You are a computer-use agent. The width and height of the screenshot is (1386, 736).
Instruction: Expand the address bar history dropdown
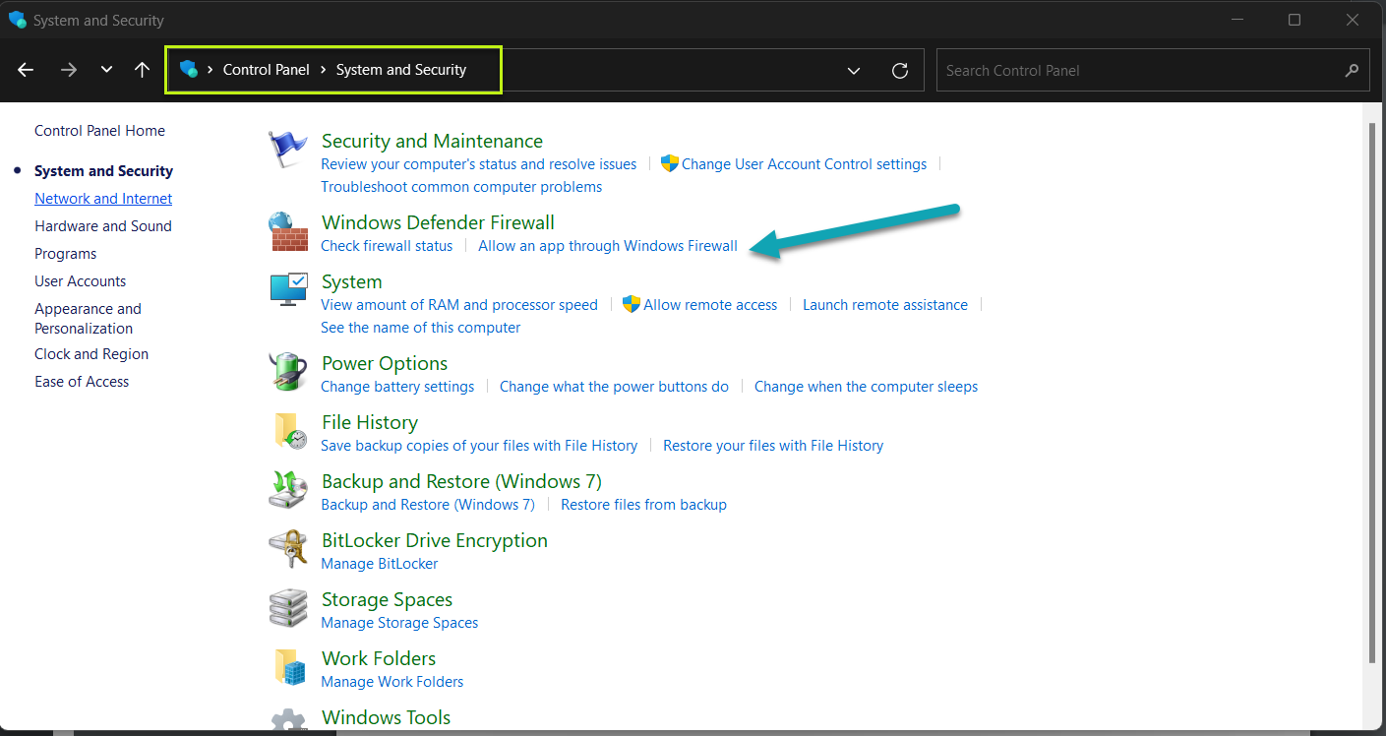(854, 70)
